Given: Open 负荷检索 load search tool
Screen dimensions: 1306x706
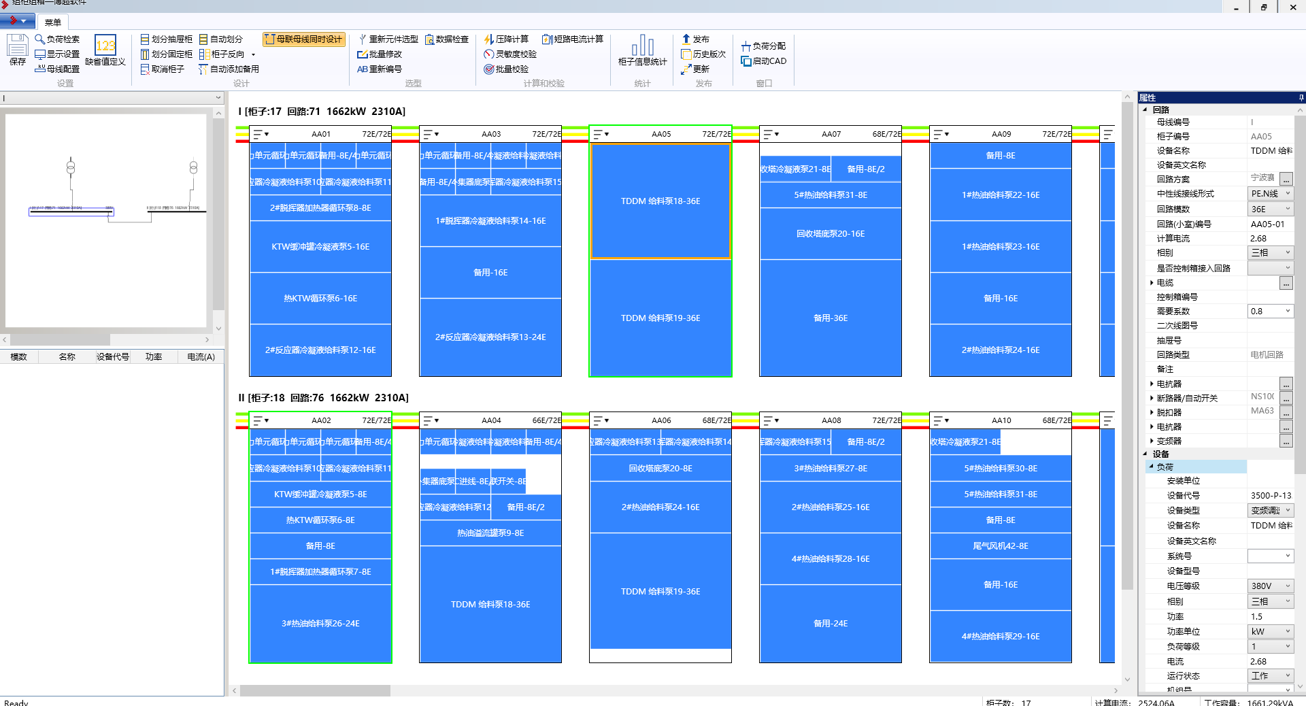Looking at the screenshot, I should [x=57, y=39].
